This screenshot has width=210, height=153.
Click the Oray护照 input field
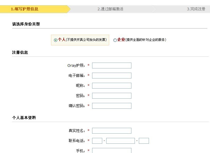pos(112,65)
